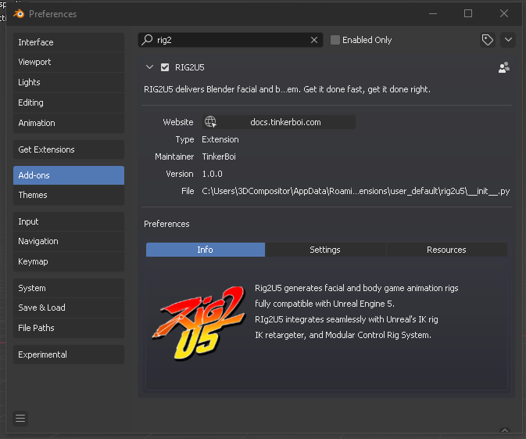526x439 pixels.
Task: Open the add-ons options dropdown arrow
Action: 508,40
